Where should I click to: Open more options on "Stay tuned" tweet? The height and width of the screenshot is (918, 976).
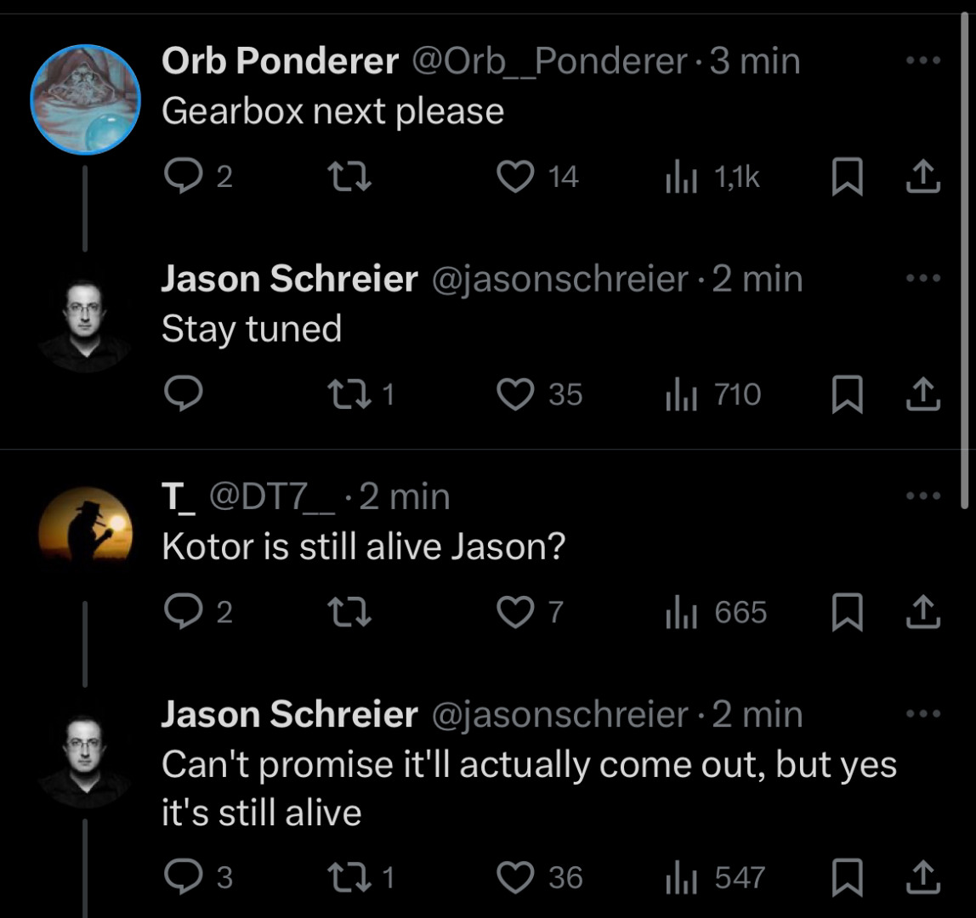coord(923,278)
